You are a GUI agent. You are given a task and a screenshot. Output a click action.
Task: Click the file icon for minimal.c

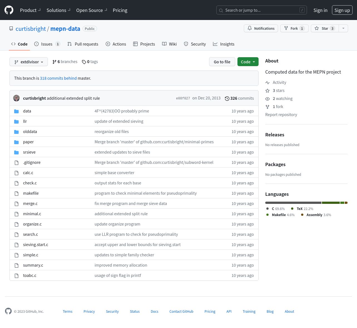[16, 214]
